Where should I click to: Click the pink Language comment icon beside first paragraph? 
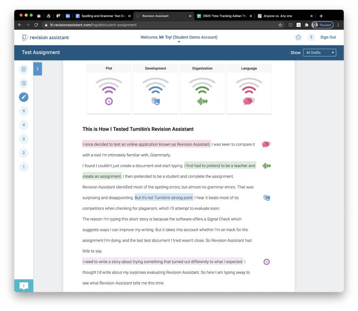(266, 144)
